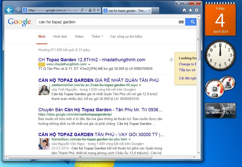Click the horizontal scrollbar right arrow
This screenshot has height=167, width=242.
coord(194,157)
